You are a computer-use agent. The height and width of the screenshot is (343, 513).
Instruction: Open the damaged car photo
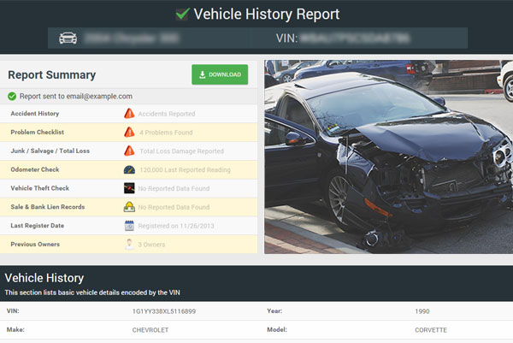[x=388, y=157]
